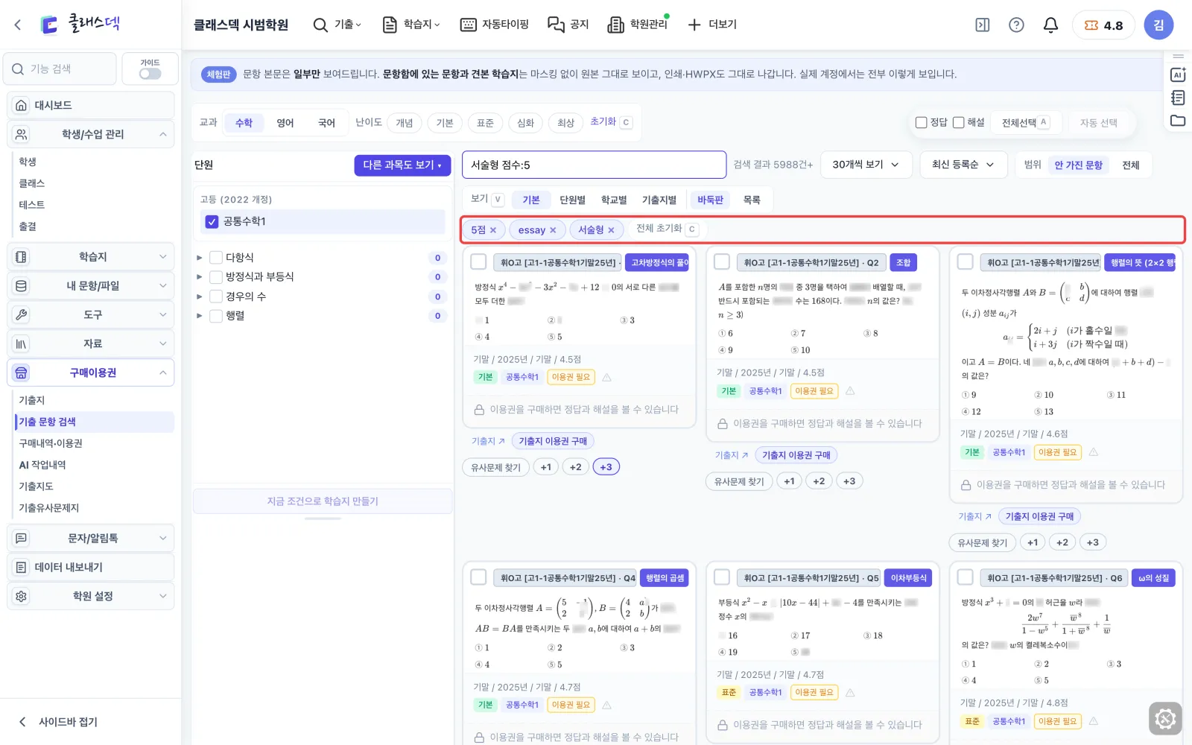Open 학원관리 building menu
This screenshot has width=1192, height=745.
coord(638,25)
